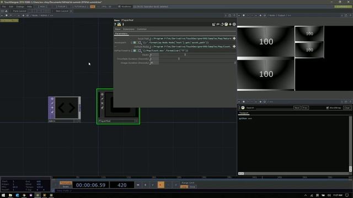Click the Textport tab

pos(244,113)
